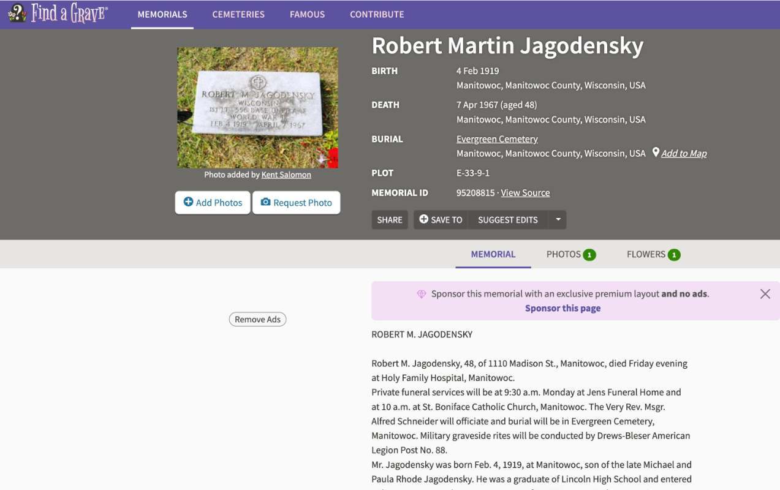Open the Famous navigation menu
The height and width of the screenshot is (490, 780).
307,14
